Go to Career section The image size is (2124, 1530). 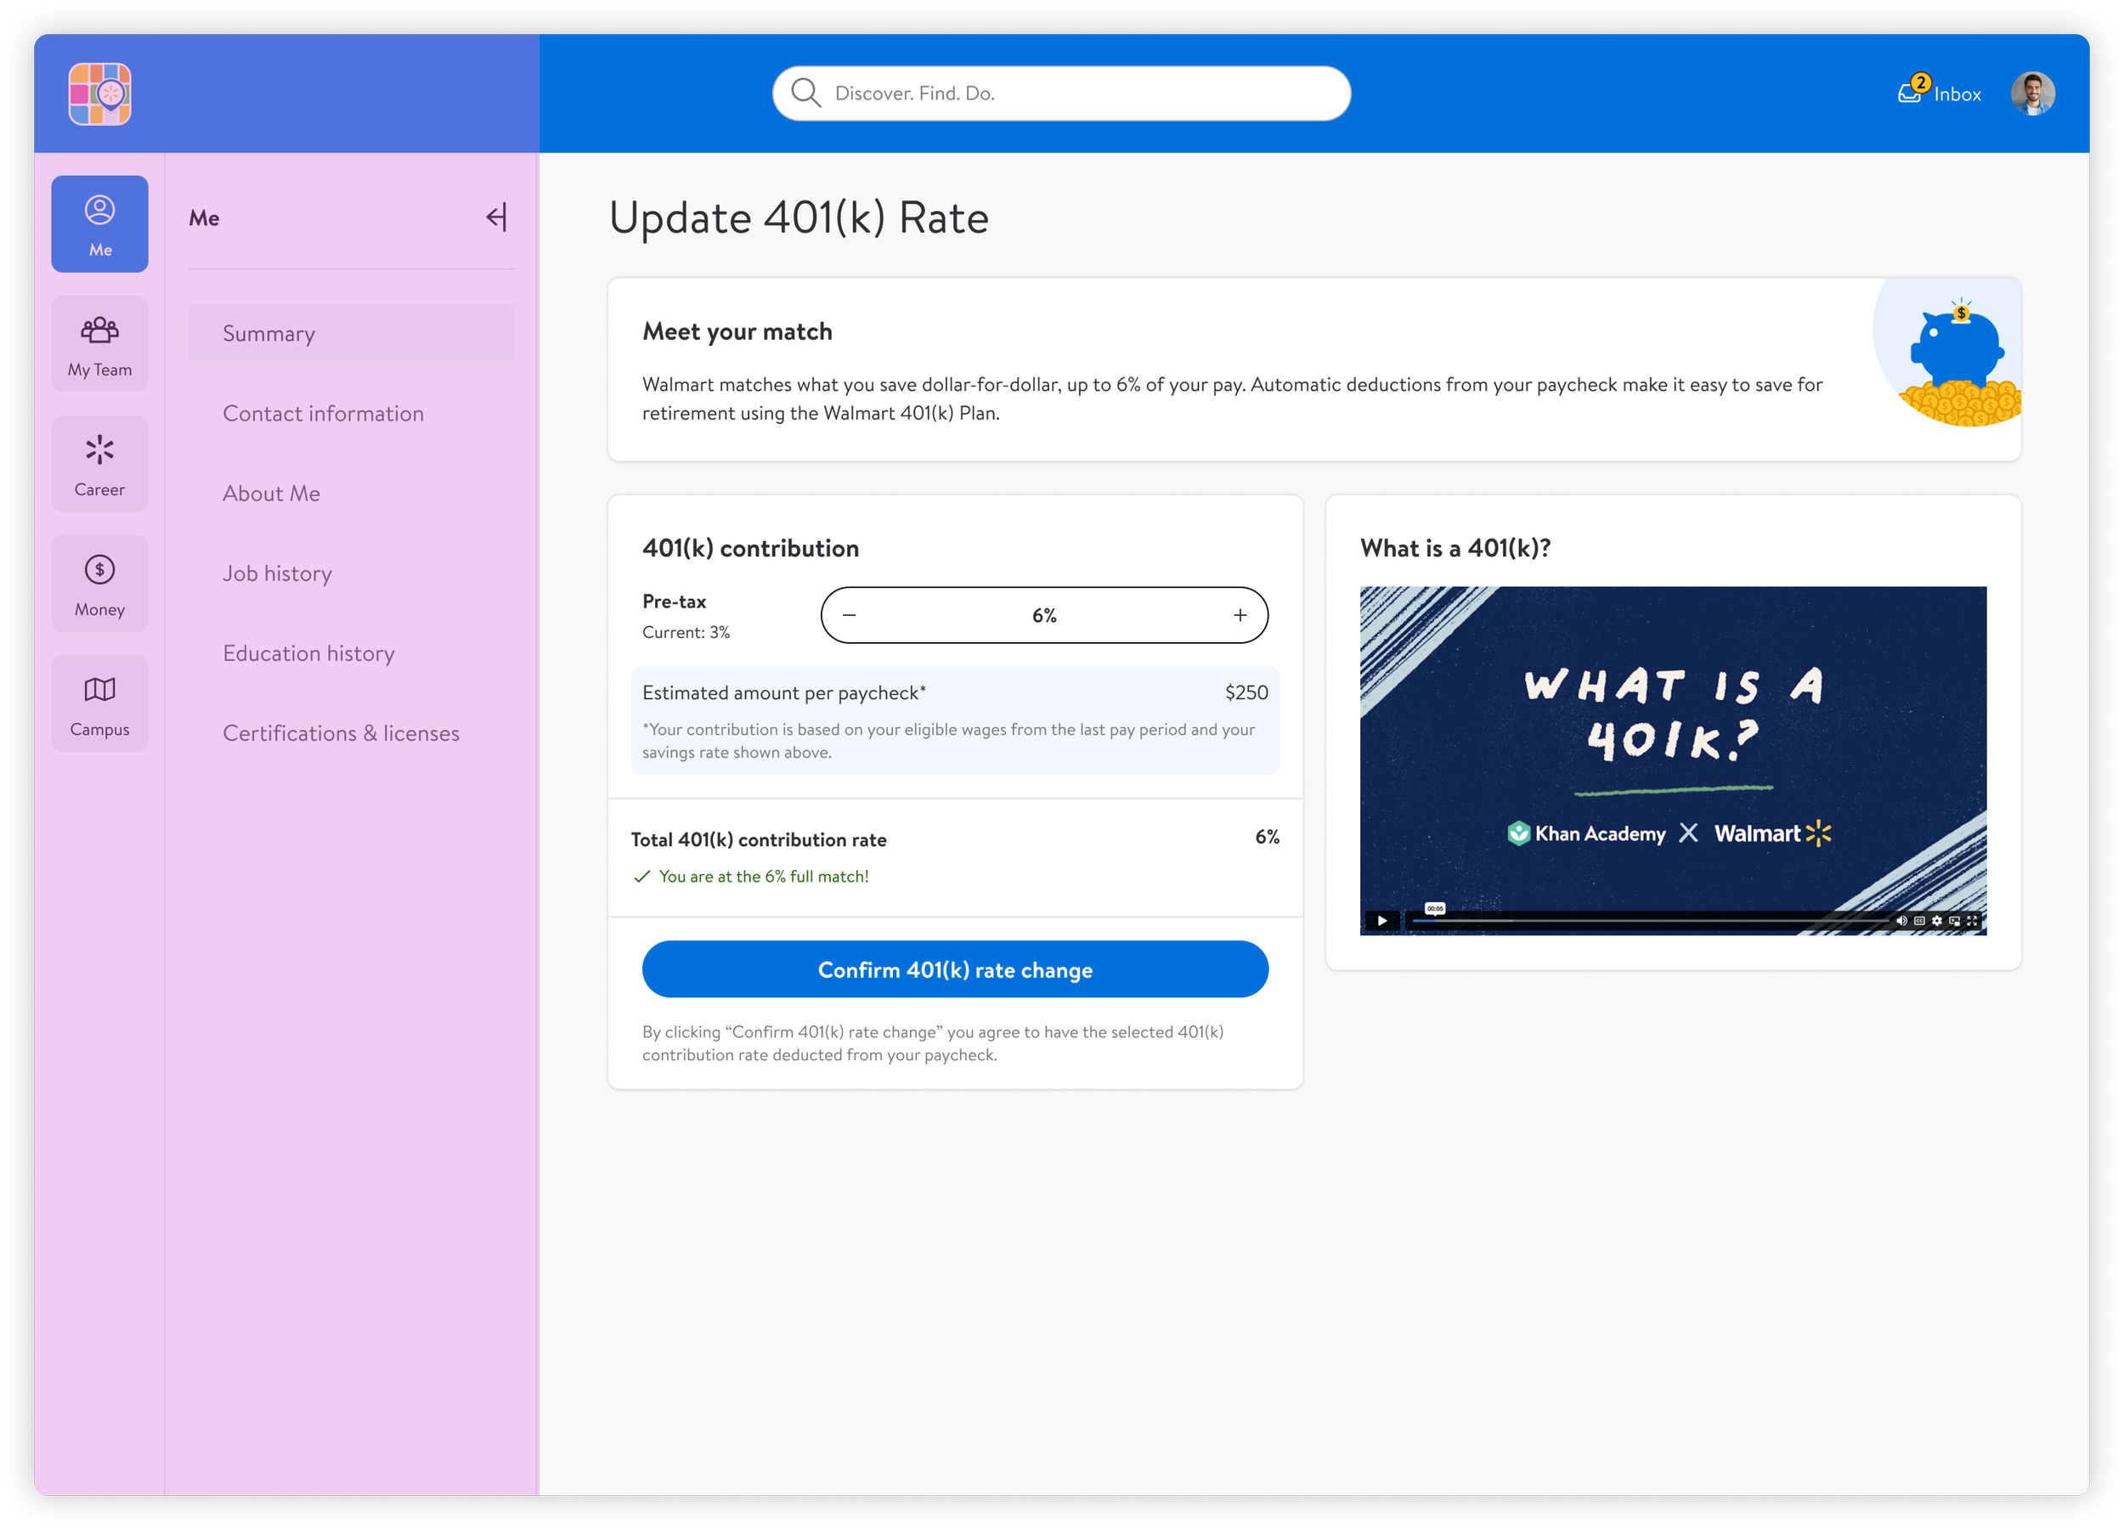point(99,464)
